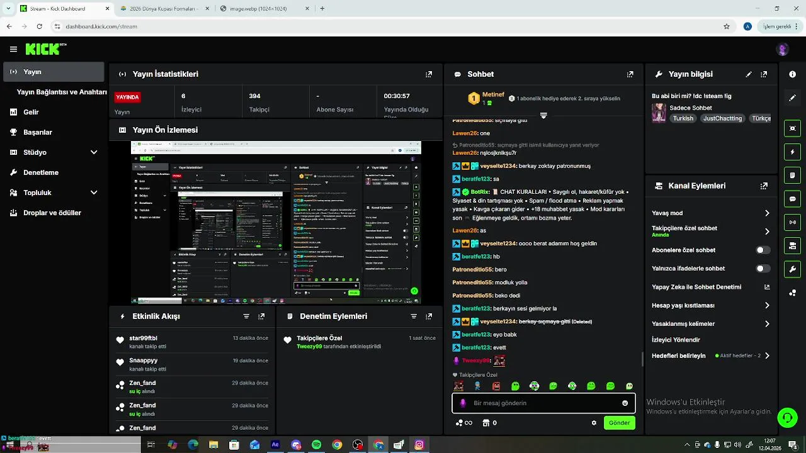Click the pencil icon in the right rail
Image resolution: width=806 pixels, height=453 pixels.
(x=793, y=98)
